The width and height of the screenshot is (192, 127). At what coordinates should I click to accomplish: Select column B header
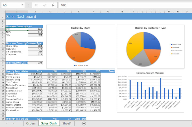(x=35, y=12)
